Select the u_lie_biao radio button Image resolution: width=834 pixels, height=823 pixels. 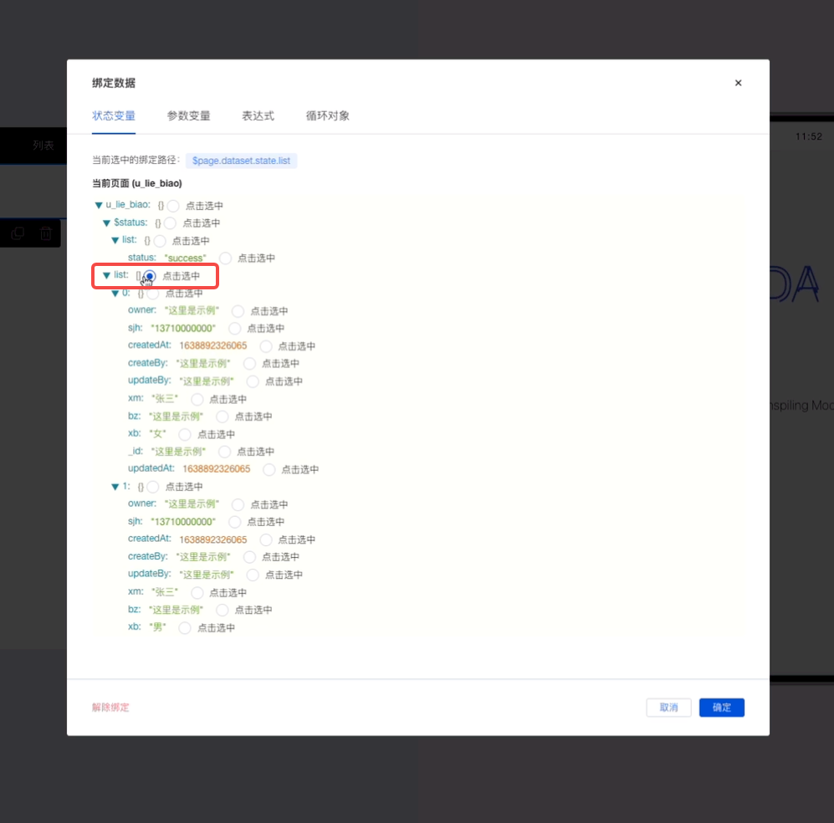[x=173, y=206]
